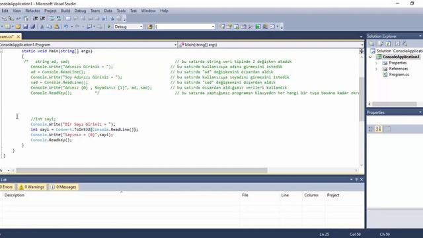The image size is (423, 238).
Task: Click the Find in Files icon beside the search box
Action: (x=150, y=26)
